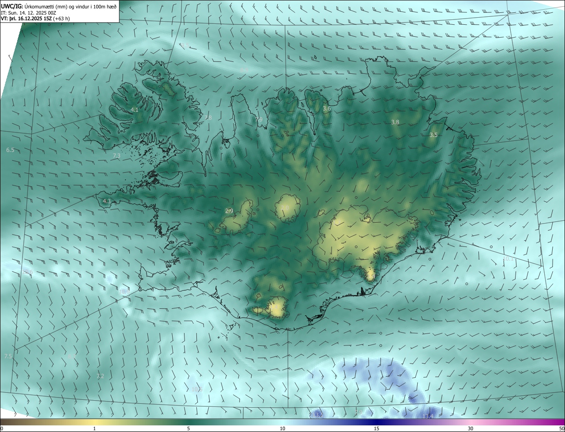
Task: Click the 7.9 value over the northern fjord
Action: [x=259, y=120]
